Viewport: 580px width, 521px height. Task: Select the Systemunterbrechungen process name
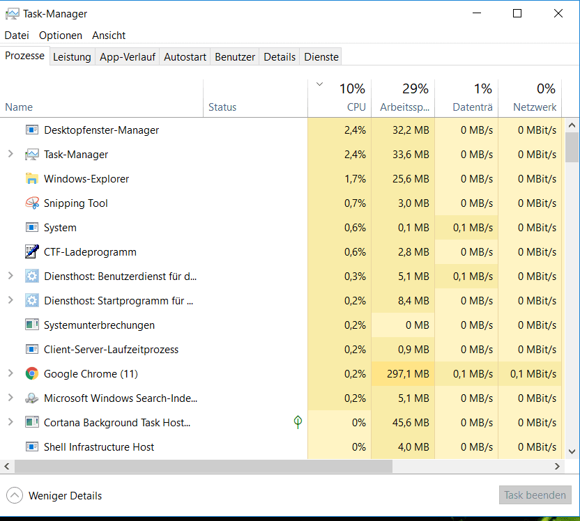click(99, 325)
